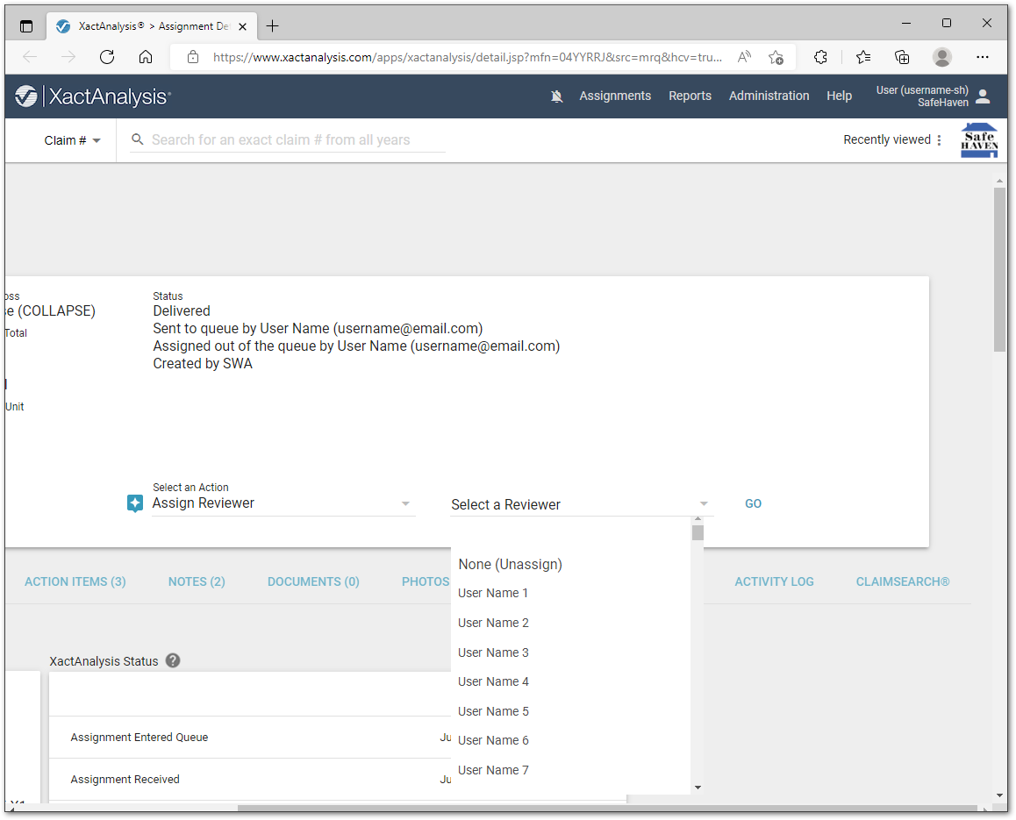
Task: Click the GO button
Action: coord(753,503)
